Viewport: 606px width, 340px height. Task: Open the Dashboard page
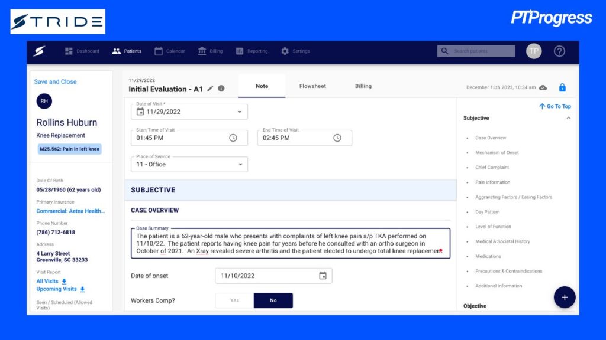pyautogui.click(x=82, y=51)
